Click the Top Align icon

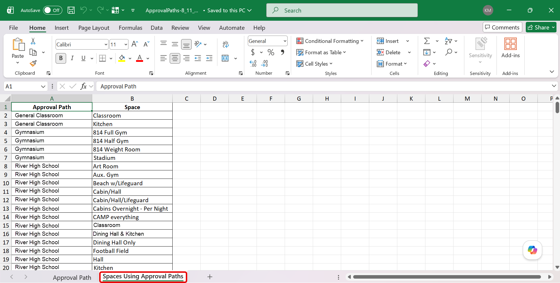164,43
